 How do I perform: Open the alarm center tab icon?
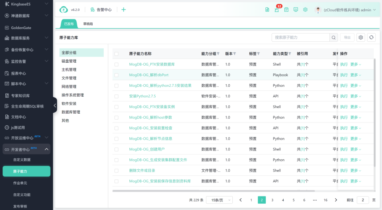[x=93, y=10]
